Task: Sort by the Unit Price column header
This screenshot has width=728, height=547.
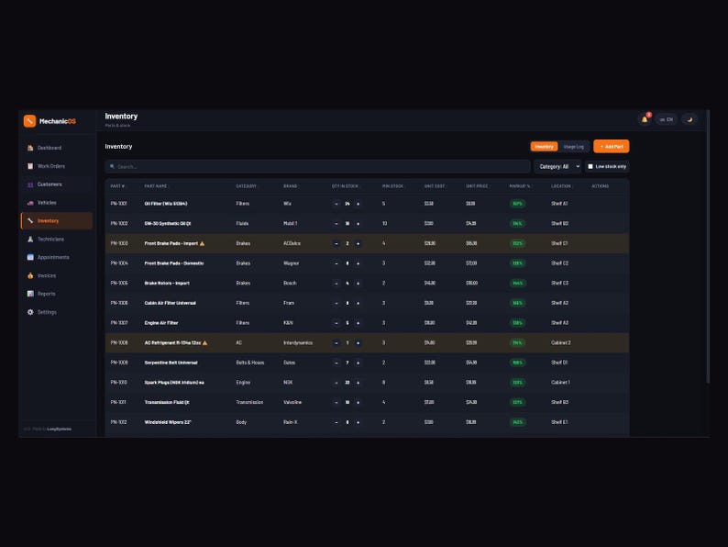Action: (477, 186)
